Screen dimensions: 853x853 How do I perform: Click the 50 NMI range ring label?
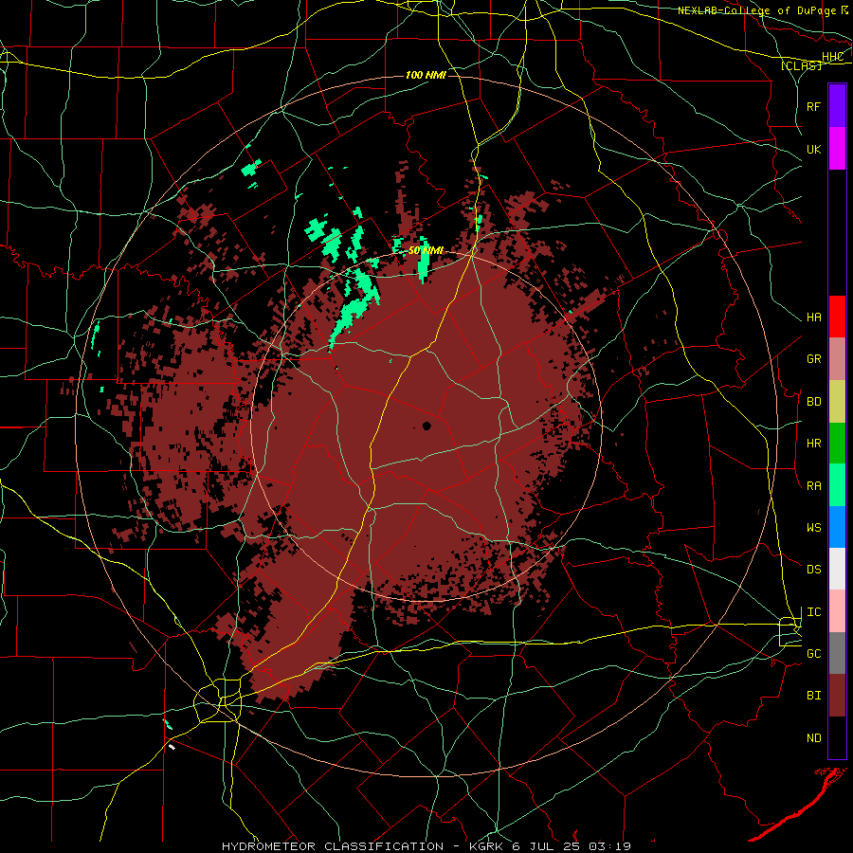pyautogui.click(x=426, y=251)
